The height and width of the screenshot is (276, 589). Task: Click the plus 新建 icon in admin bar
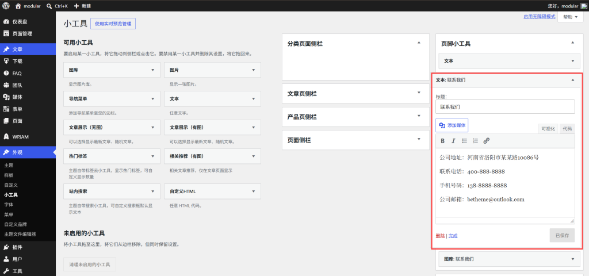(x=77, y=6)
